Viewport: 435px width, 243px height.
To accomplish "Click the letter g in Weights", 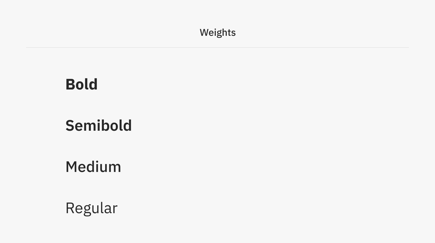I will (x=219, y=34).
